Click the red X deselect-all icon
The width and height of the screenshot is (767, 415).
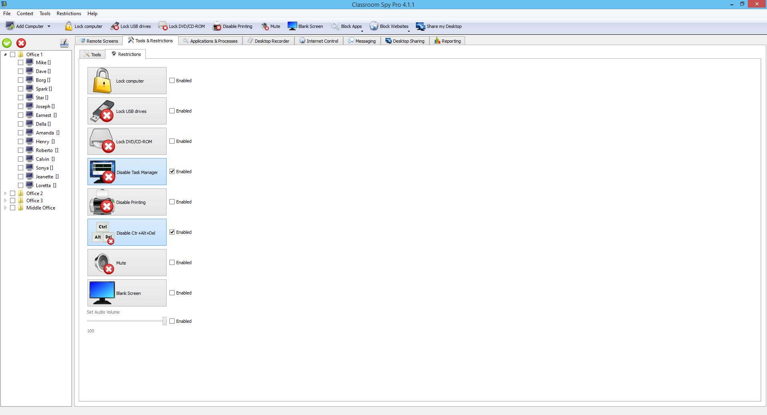(21, 43)
